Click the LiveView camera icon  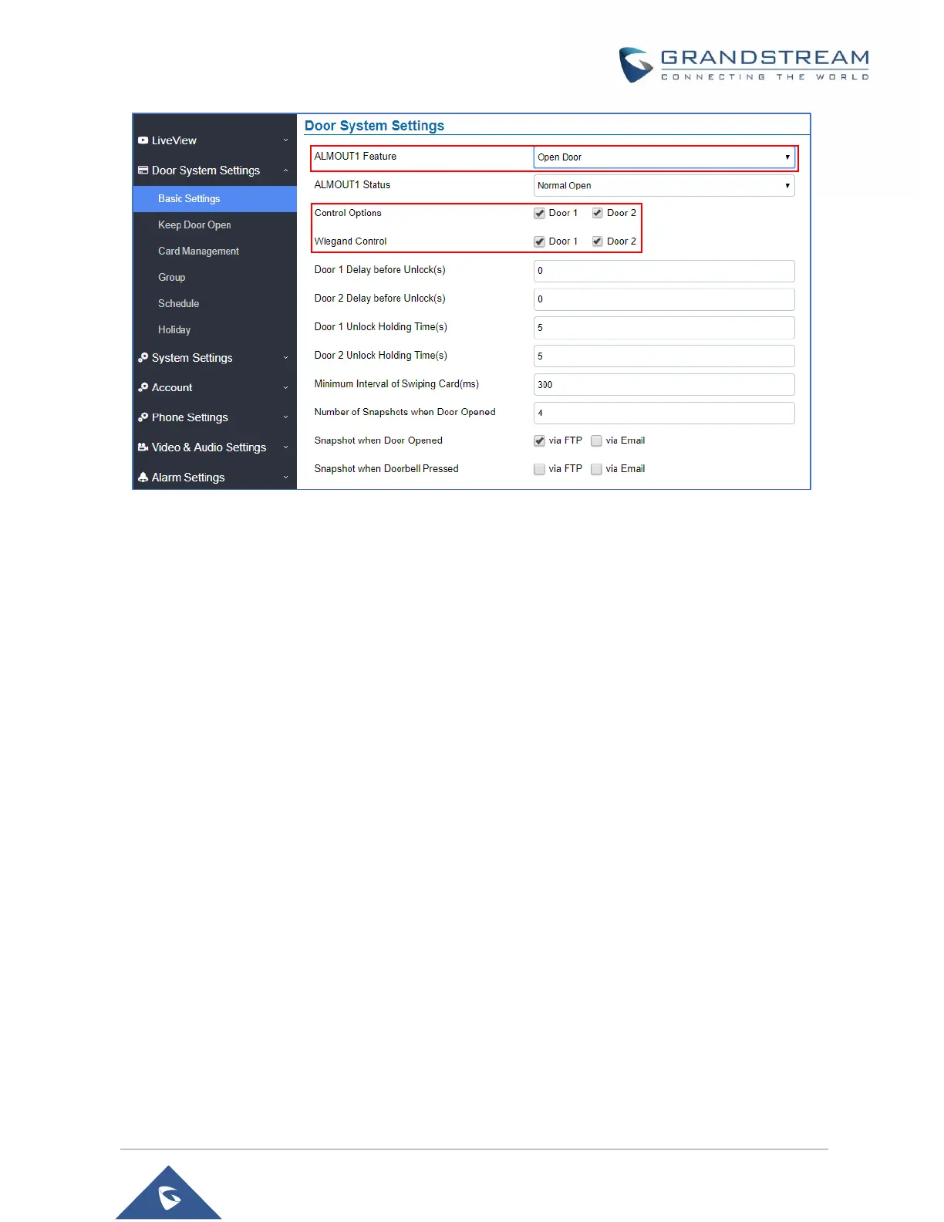click(x=143, y=140)
